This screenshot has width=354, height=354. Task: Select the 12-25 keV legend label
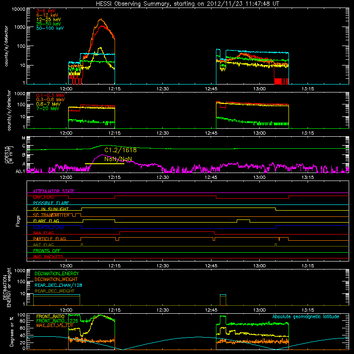[48, 19]
